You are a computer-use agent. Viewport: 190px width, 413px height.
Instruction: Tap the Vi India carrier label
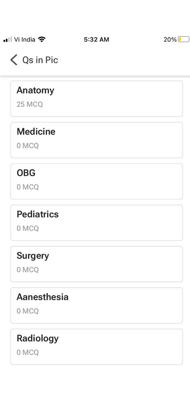tap(25, 39)
